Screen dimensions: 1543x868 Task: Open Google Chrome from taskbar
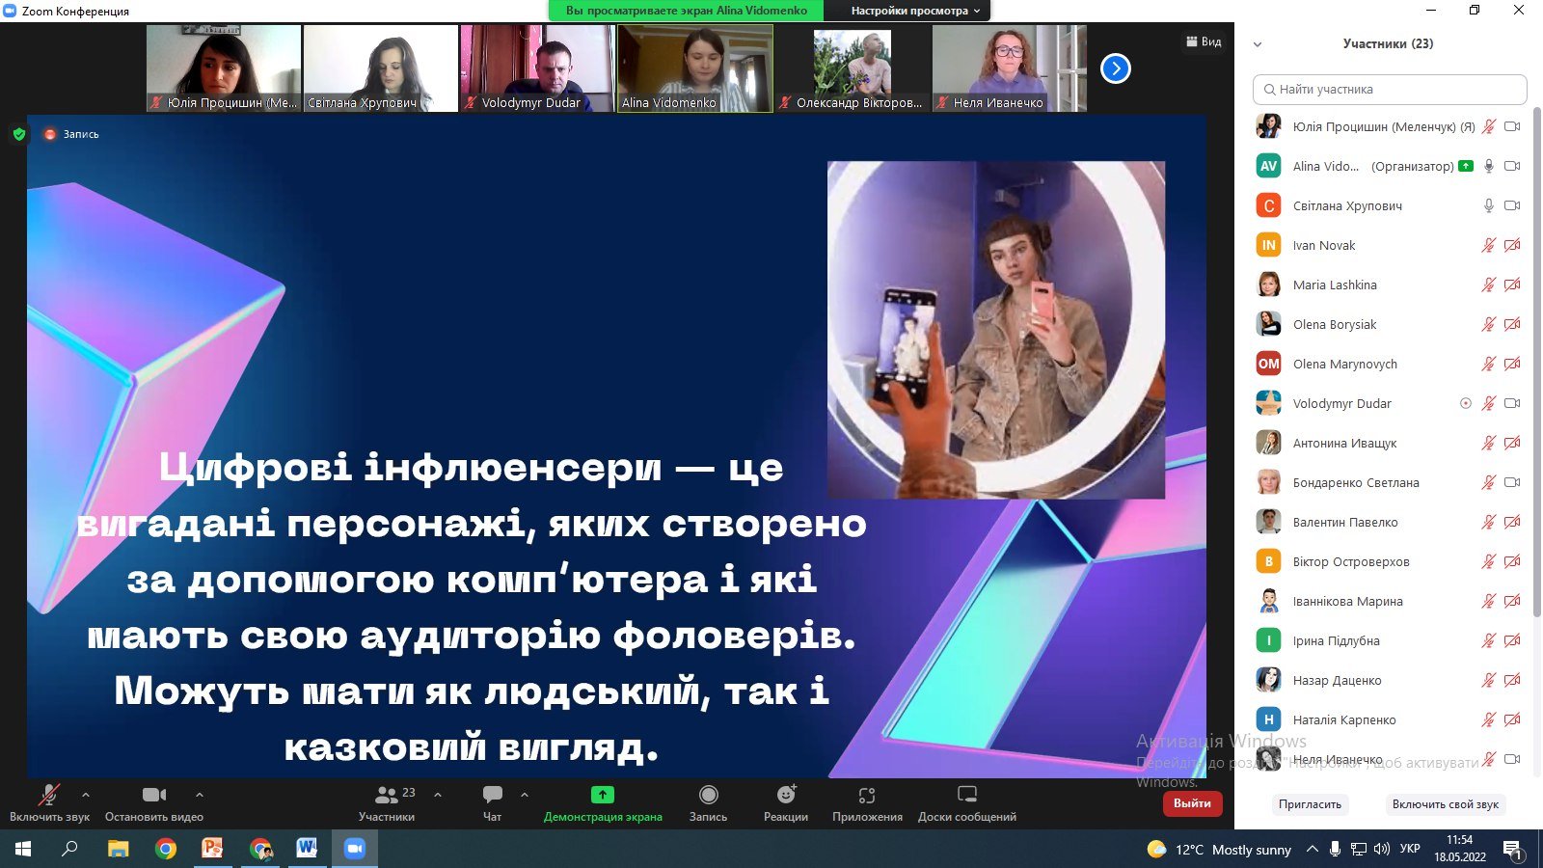tap(166, 849)
